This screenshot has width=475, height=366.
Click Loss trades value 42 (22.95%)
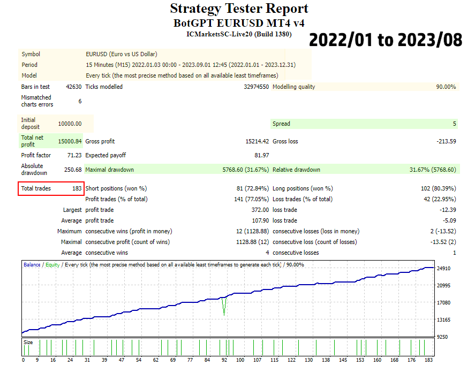point(440,199)
